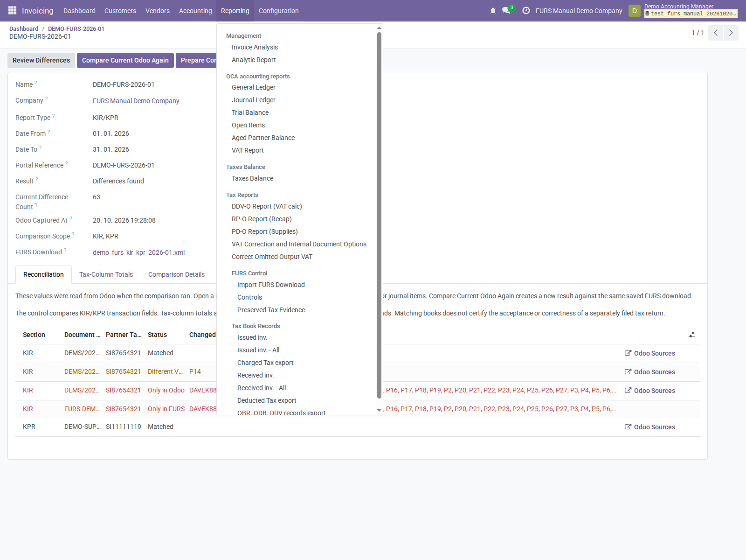Open Deducted Tax export entry
The image size is (746, 560).
tap(267, 400)
